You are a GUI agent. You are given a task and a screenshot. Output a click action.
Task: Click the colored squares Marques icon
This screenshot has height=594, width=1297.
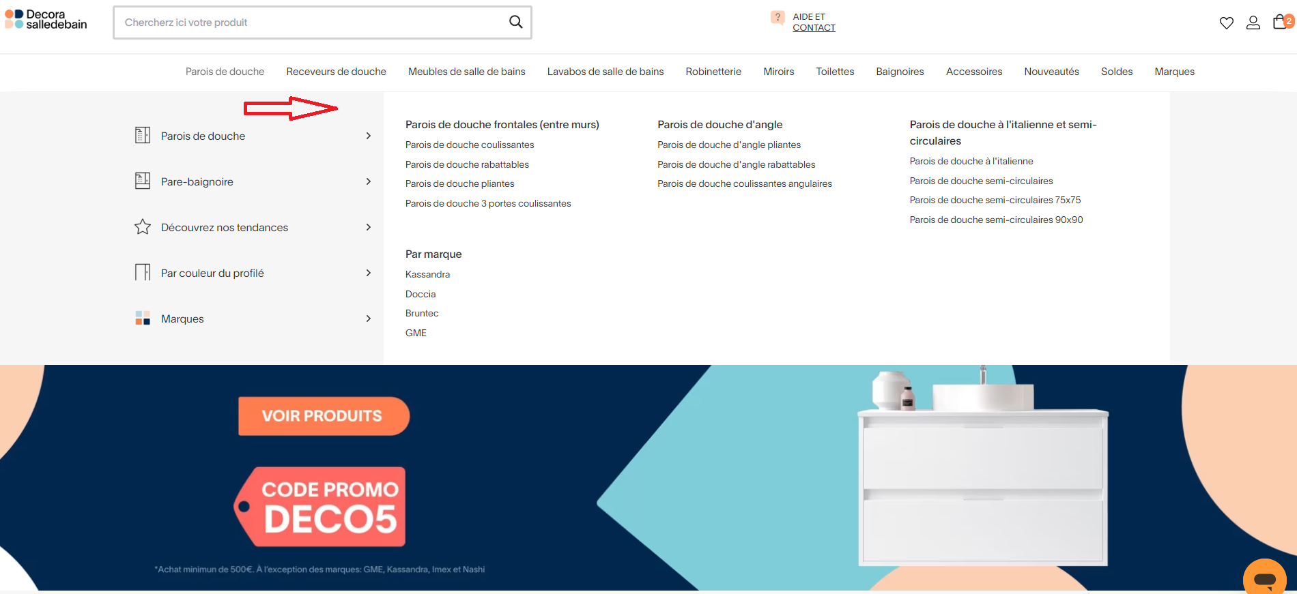click(x=143, y=318)
